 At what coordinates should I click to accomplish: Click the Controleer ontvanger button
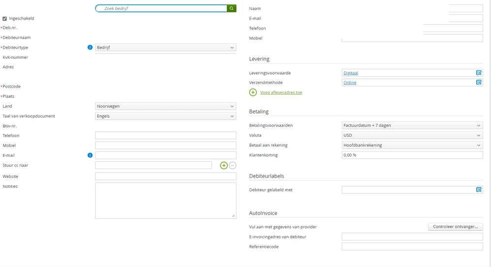pos(455,227)
